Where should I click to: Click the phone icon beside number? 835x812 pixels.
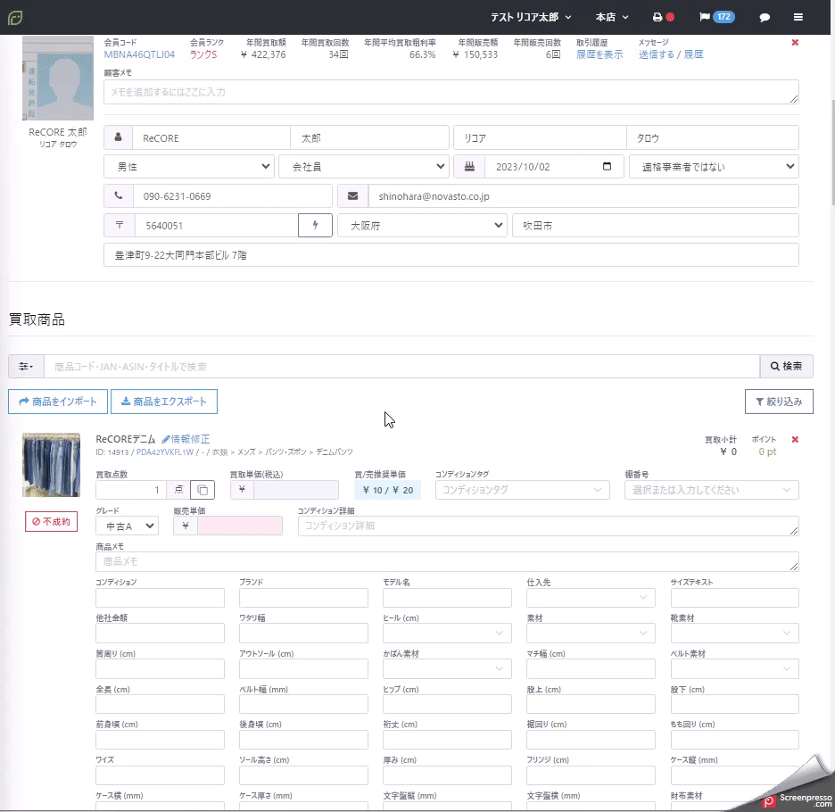(119, 196)
